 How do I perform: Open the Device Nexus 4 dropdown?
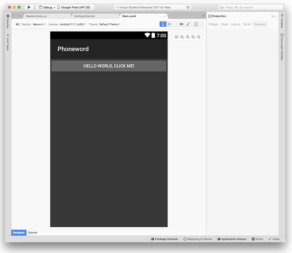(x=39, y=24)
